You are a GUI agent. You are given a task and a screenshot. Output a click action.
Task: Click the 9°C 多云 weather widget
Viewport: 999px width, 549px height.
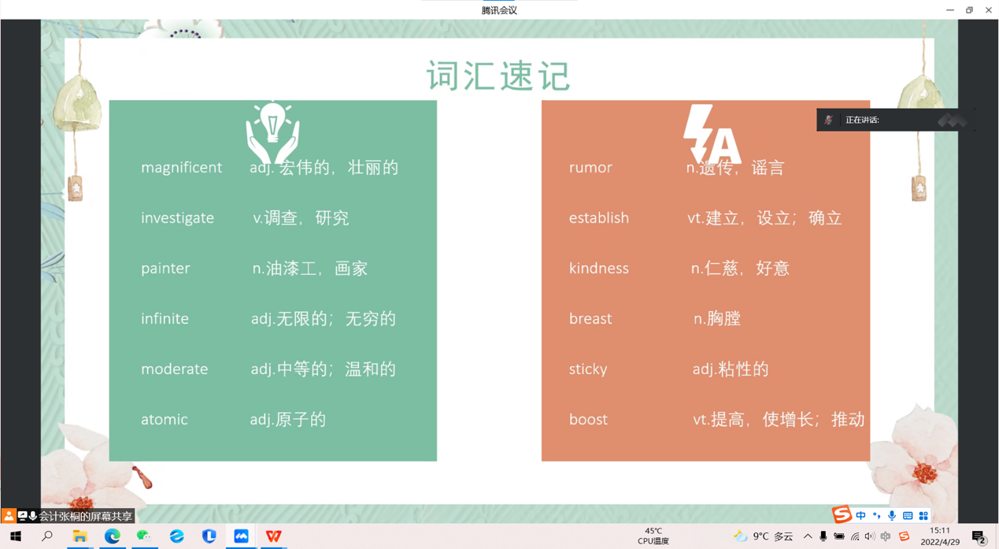point(763,536)
